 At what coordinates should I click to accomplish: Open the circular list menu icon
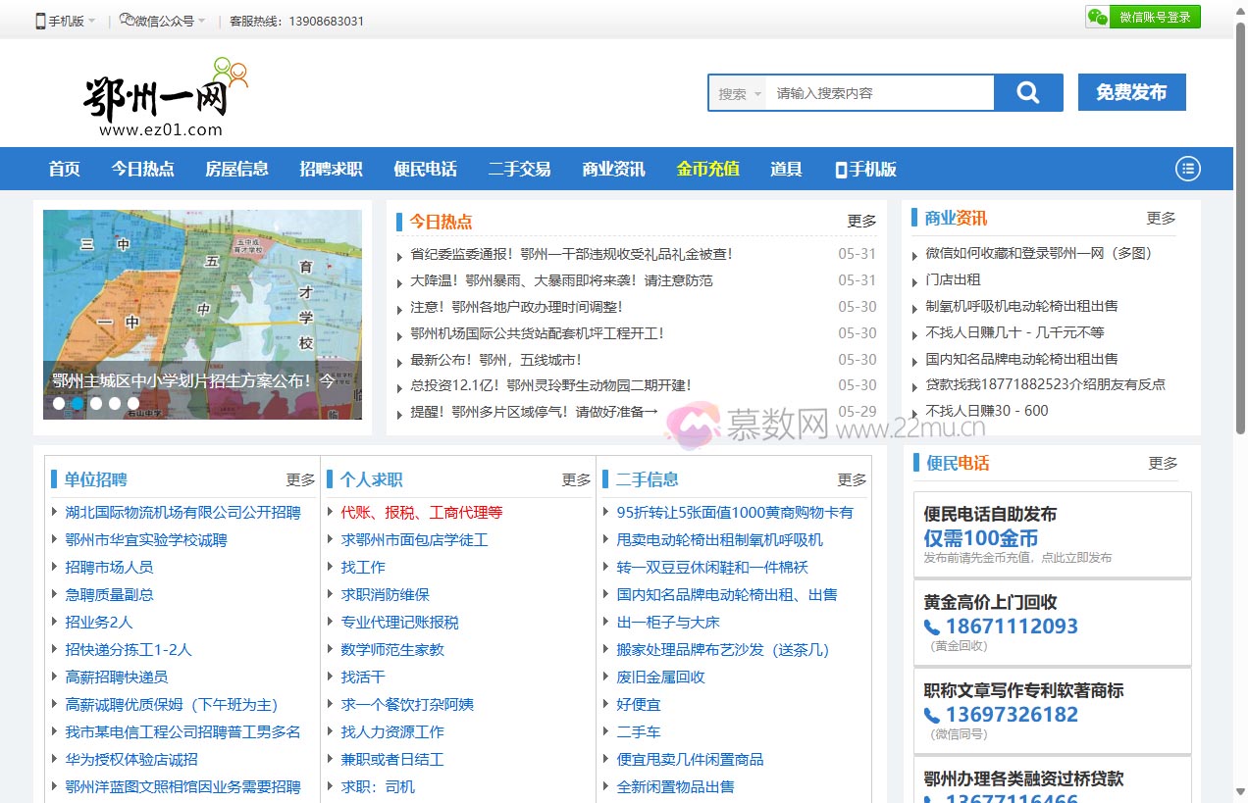[x=1188, y=169]
